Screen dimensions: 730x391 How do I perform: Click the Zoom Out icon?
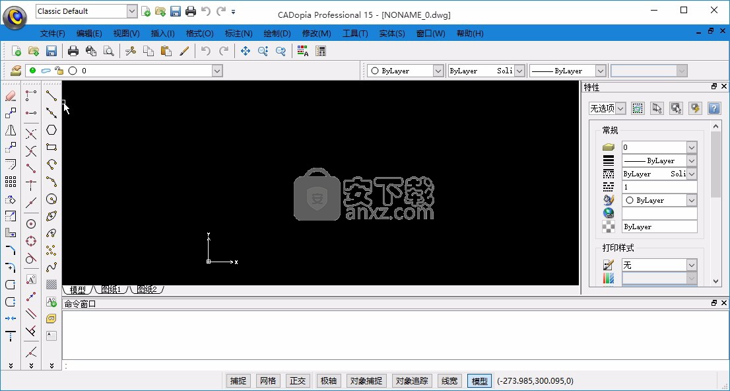click(281, 52)
